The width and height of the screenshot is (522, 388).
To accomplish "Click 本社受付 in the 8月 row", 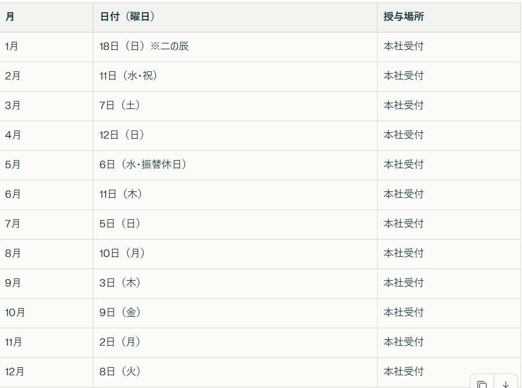I will (404, 253).
